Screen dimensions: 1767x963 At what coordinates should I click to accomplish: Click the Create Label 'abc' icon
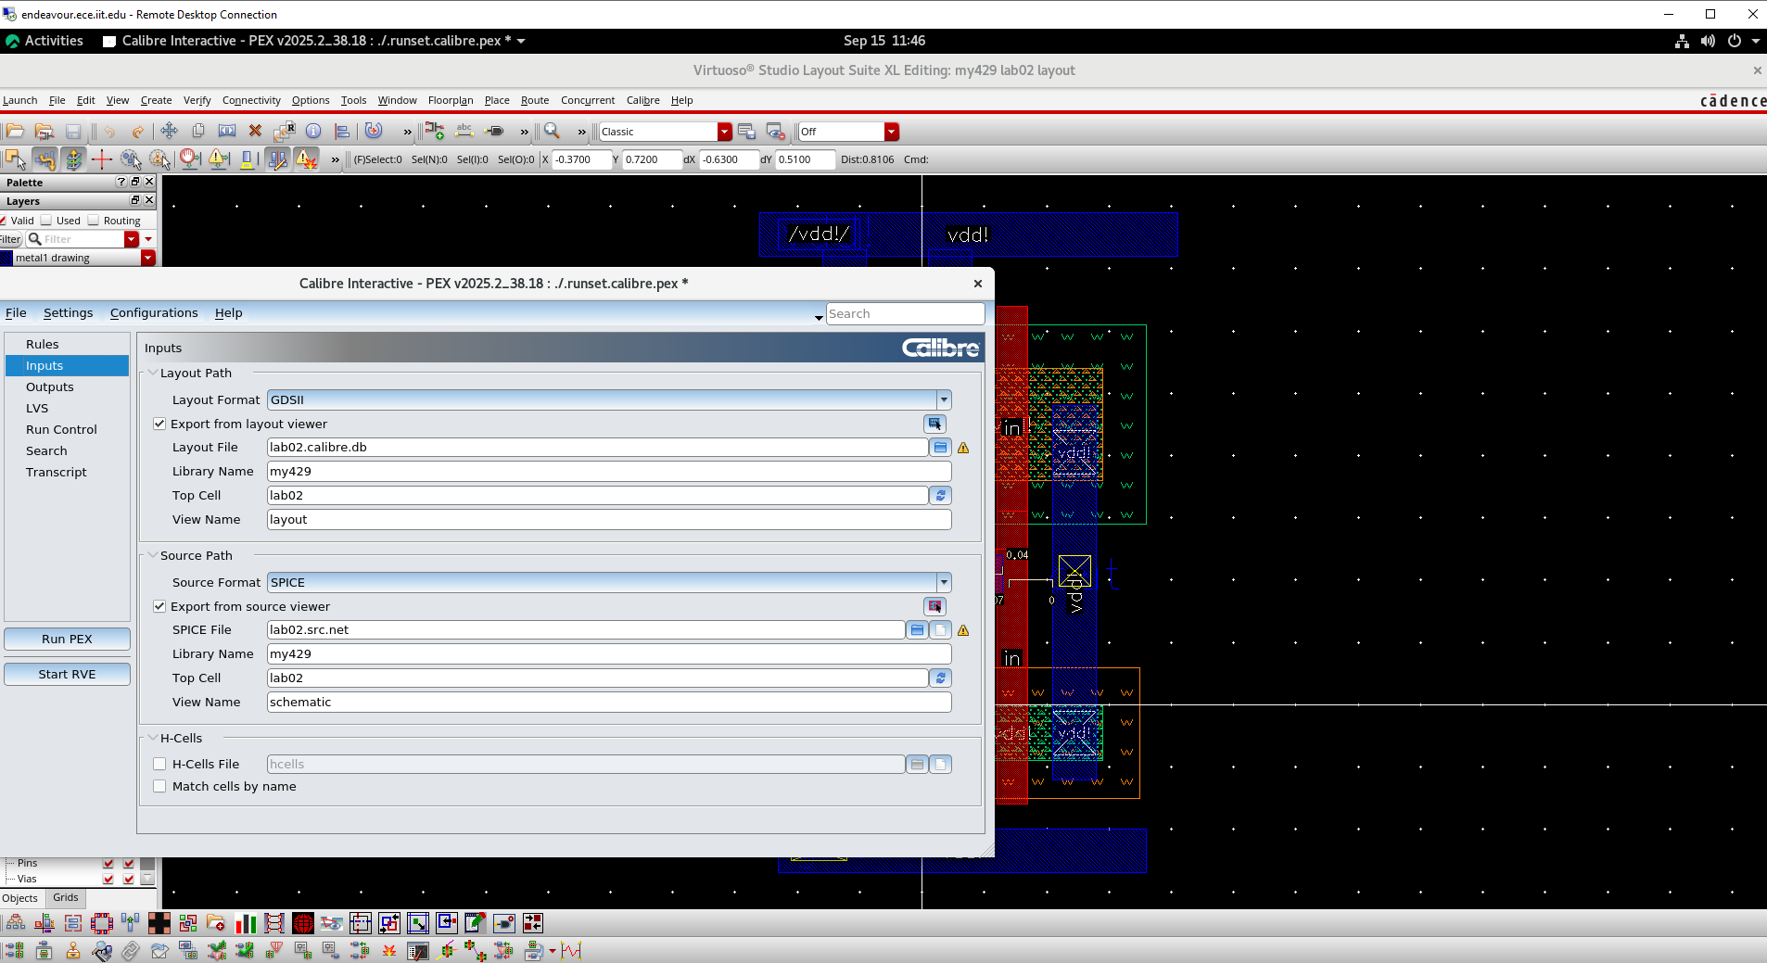[x=464, y=132]
